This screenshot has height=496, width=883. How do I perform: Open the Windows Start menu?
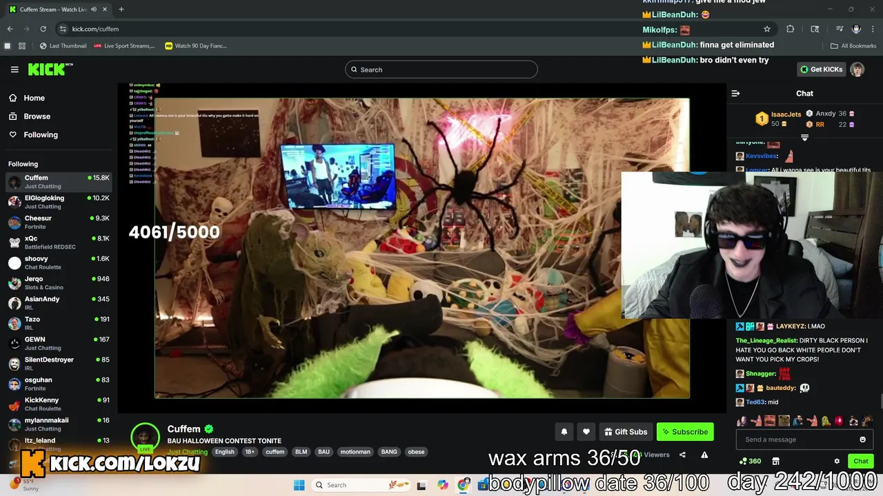pyautogui.click(x=299, y=485)
